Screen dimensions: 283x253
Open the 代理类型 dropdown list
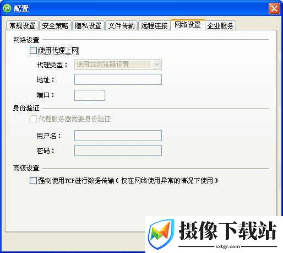click(x=118, y=64)
